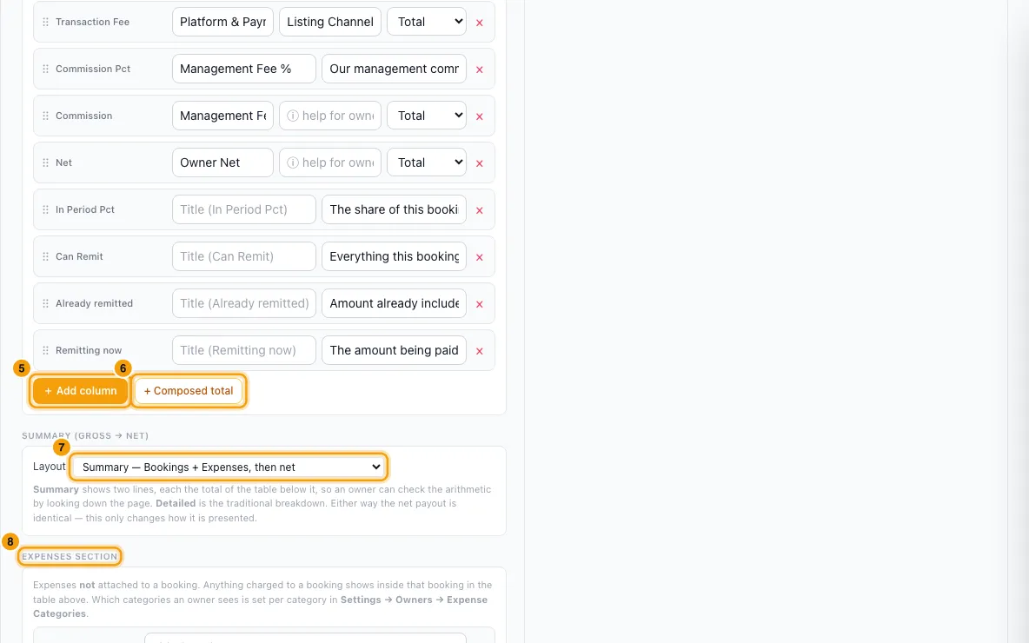Click the Title (Already remitted) field

pyautogui.click(x=244, y=303)
